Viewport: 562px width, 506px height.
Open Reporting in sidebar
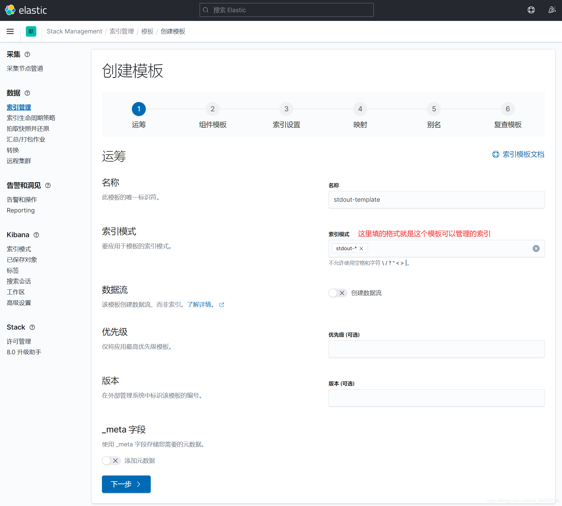click(x=21, y=210)
